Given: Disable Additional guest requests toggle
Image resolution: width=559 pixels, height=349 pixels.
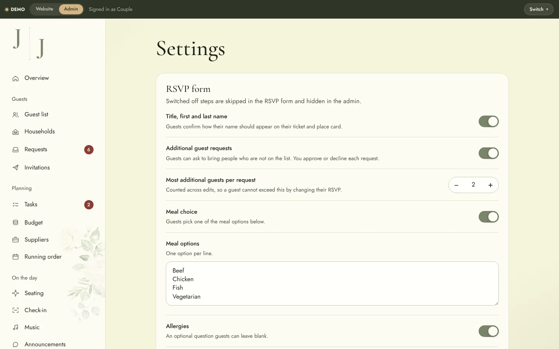Looking at the screenshot, I should click(488, 153).
